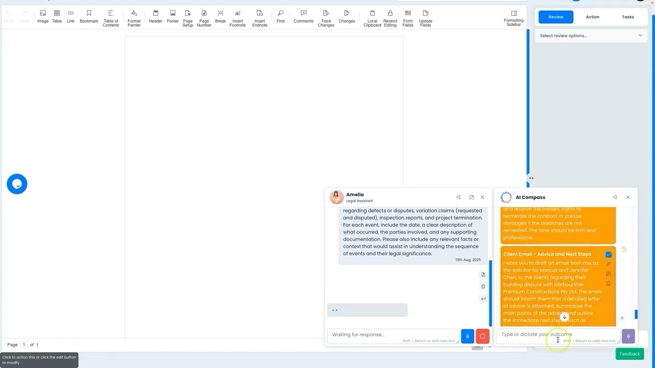Open the Client Email - Advice and Next Steps card

point(558,287)
